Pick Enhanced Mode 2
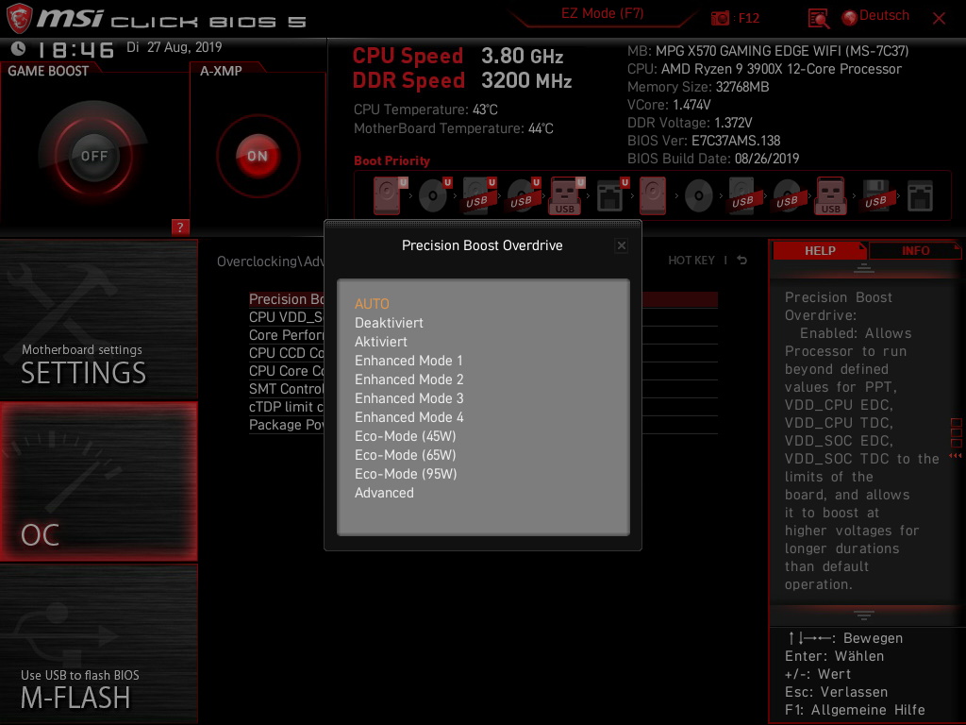This screenshot has width=966, height=725. (409, 379)
